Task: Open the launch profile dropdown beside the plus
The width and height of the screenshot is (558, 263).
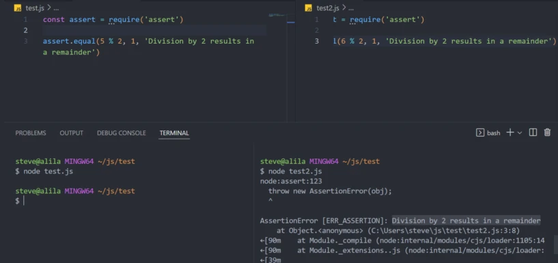Action: coord(520,133)
